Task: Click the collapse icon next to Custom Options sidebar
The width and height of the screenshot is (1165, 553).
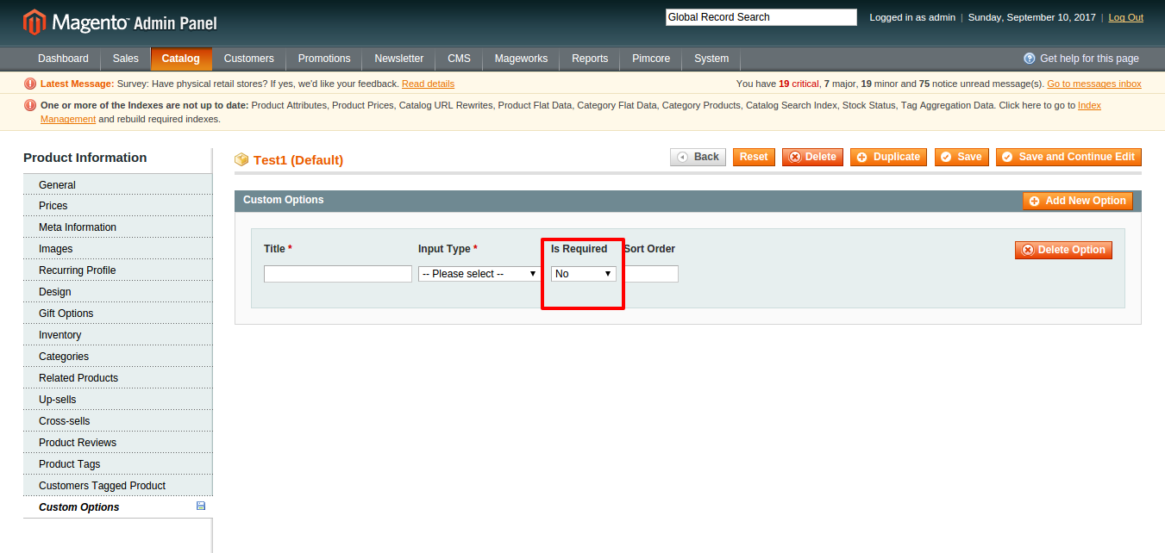Action: 200,506
